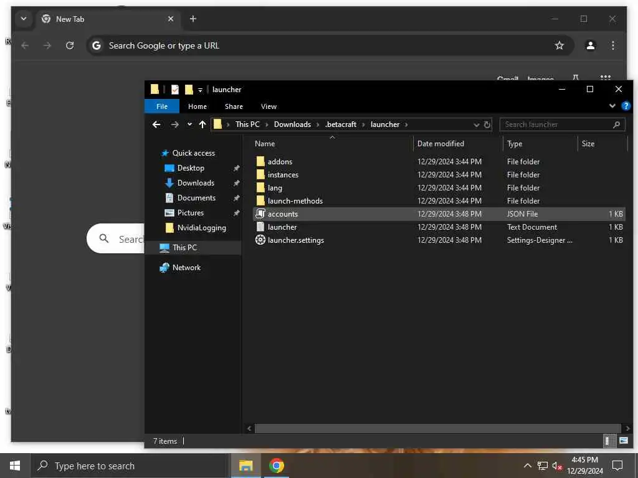Viewport: 638px width, 478px height.
Task: Switch to the Large icons view layout
Action: 623,441
